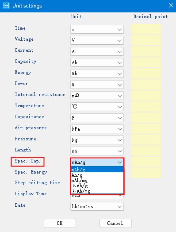Open the Energy unit dropdown

pyautogui.click(x=97, y=73)
